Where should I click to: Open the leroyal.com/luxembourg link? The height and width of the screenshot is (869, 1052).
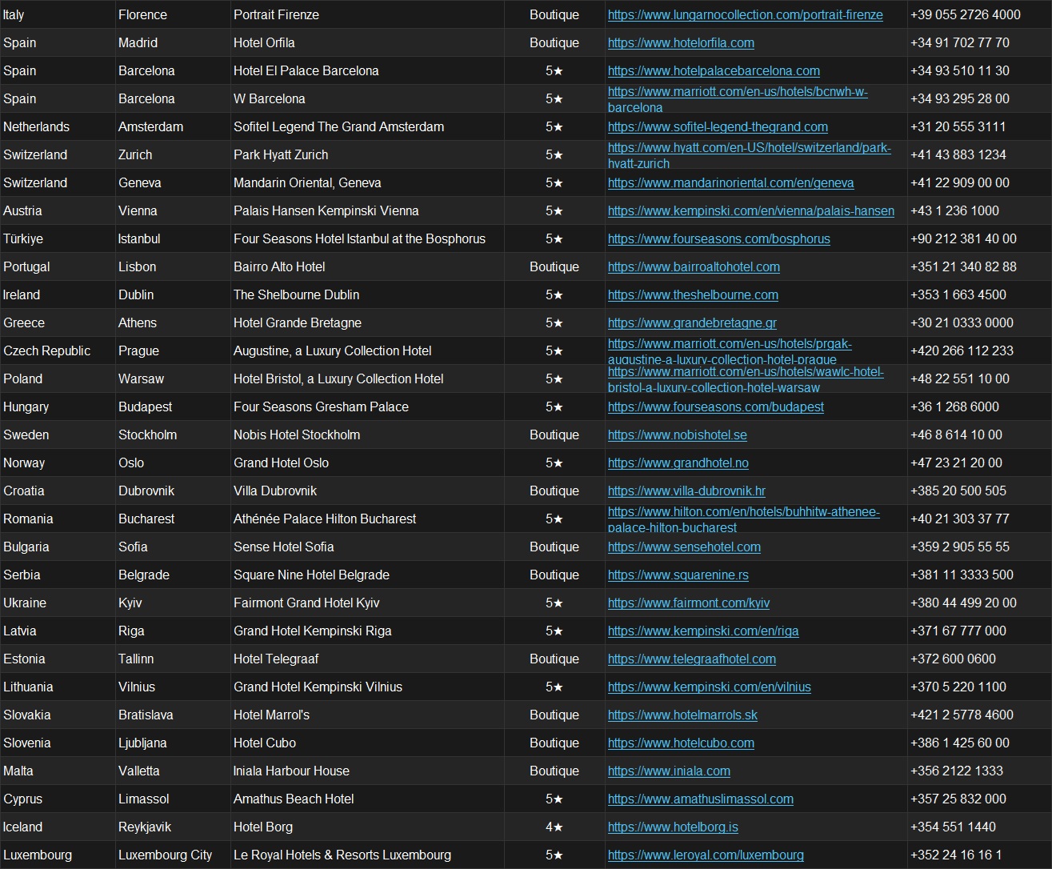[706, 855]
